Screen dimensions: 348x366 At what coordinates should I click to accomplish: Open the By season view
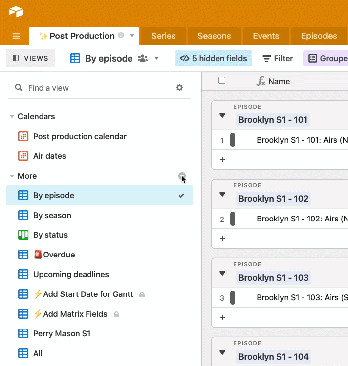click(52, 215)
